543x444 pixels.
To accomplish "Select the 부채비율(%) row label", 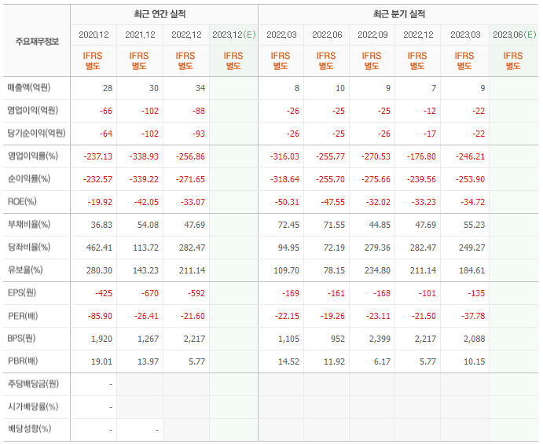I will pyautogui.click(x=29, y=225).
